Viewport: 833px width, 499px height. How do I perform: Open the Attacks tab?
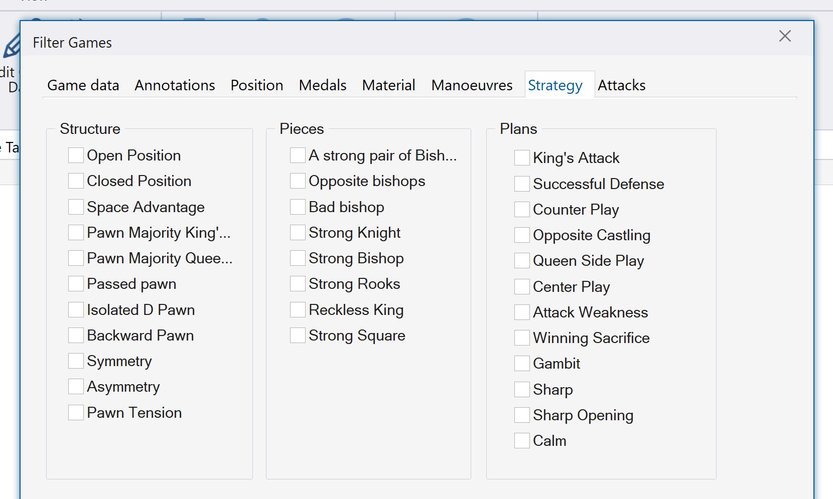(622, 85)
